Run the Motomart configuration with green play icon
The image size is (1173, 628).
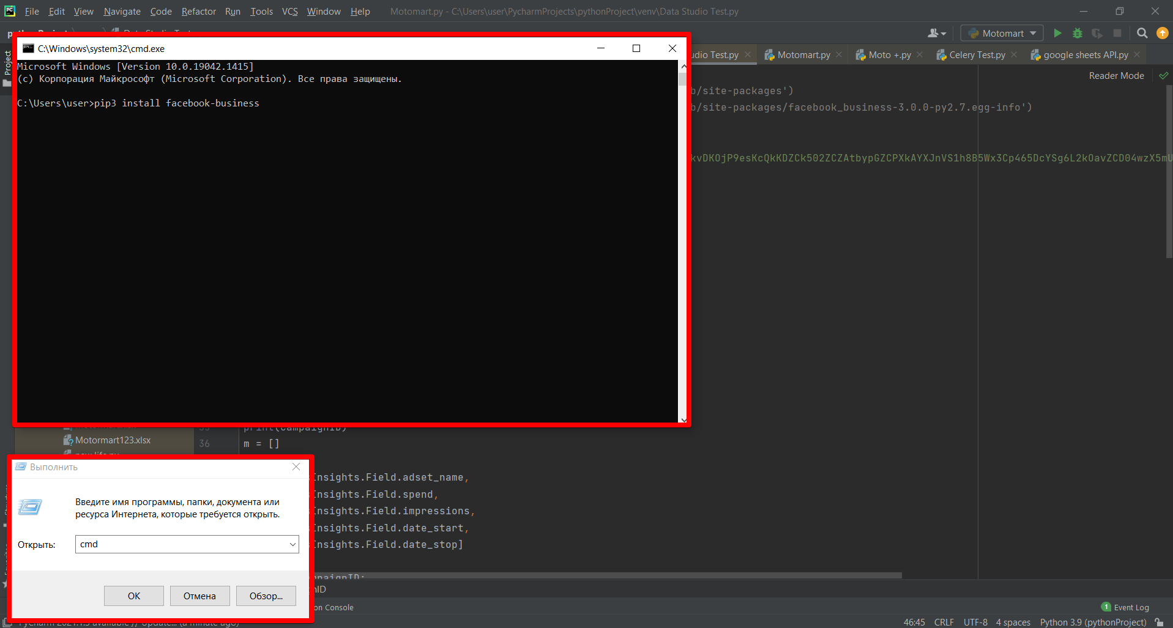tap(1057, 33)
